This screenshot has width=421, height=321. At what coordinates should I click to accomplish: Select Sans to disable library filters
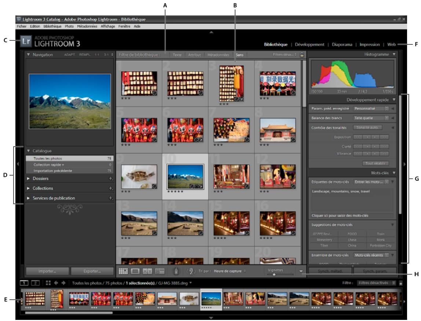point(239,55)
